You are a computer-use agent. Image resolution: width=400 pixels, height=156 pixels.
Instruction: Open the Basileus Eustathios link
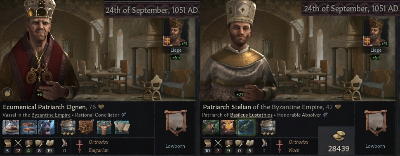pyautogui.click(x=251, y=115)
